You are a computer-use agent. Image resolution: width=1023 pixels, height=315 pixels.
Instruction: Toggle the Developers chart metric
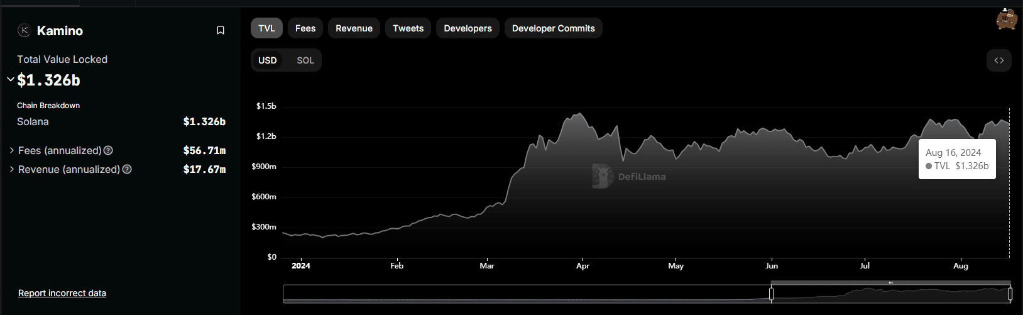tap(468, 28)
